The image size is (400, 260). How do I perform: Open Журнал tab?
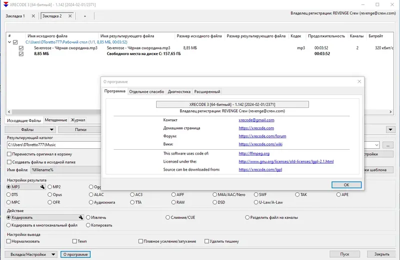78,120
